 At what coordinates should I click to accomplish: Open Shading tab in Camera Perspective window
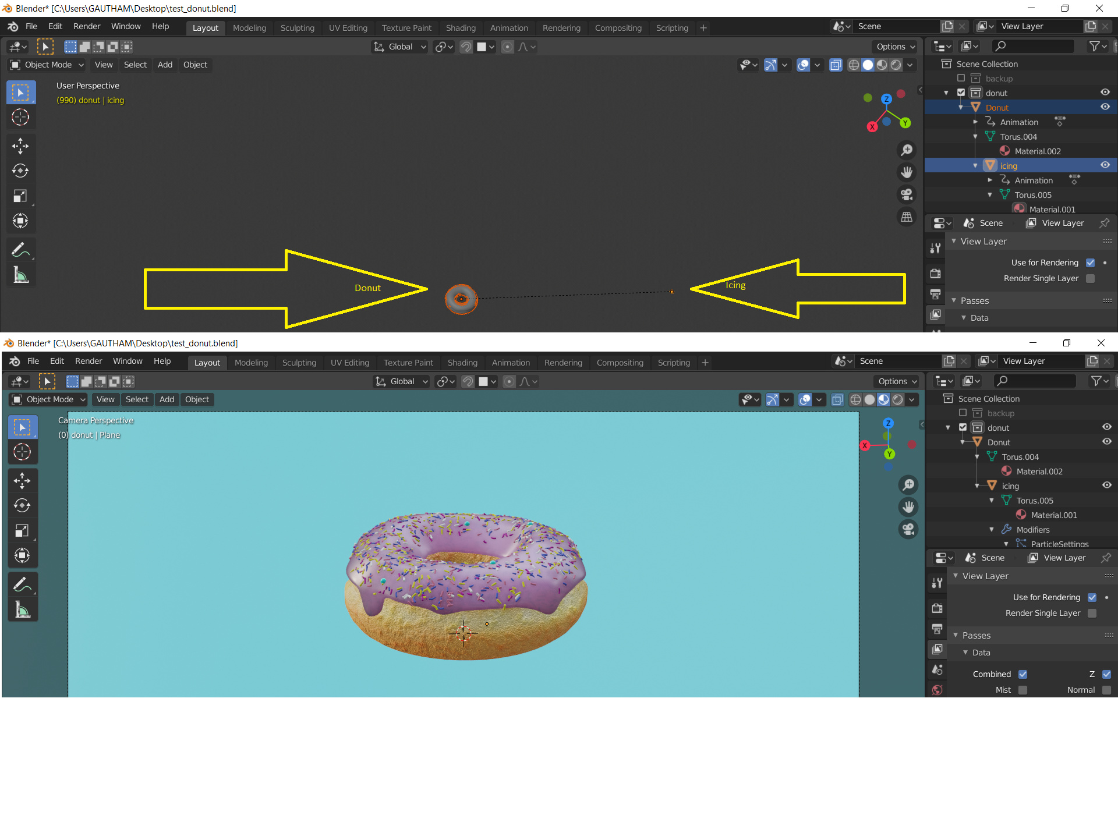[x=462, y=362]
